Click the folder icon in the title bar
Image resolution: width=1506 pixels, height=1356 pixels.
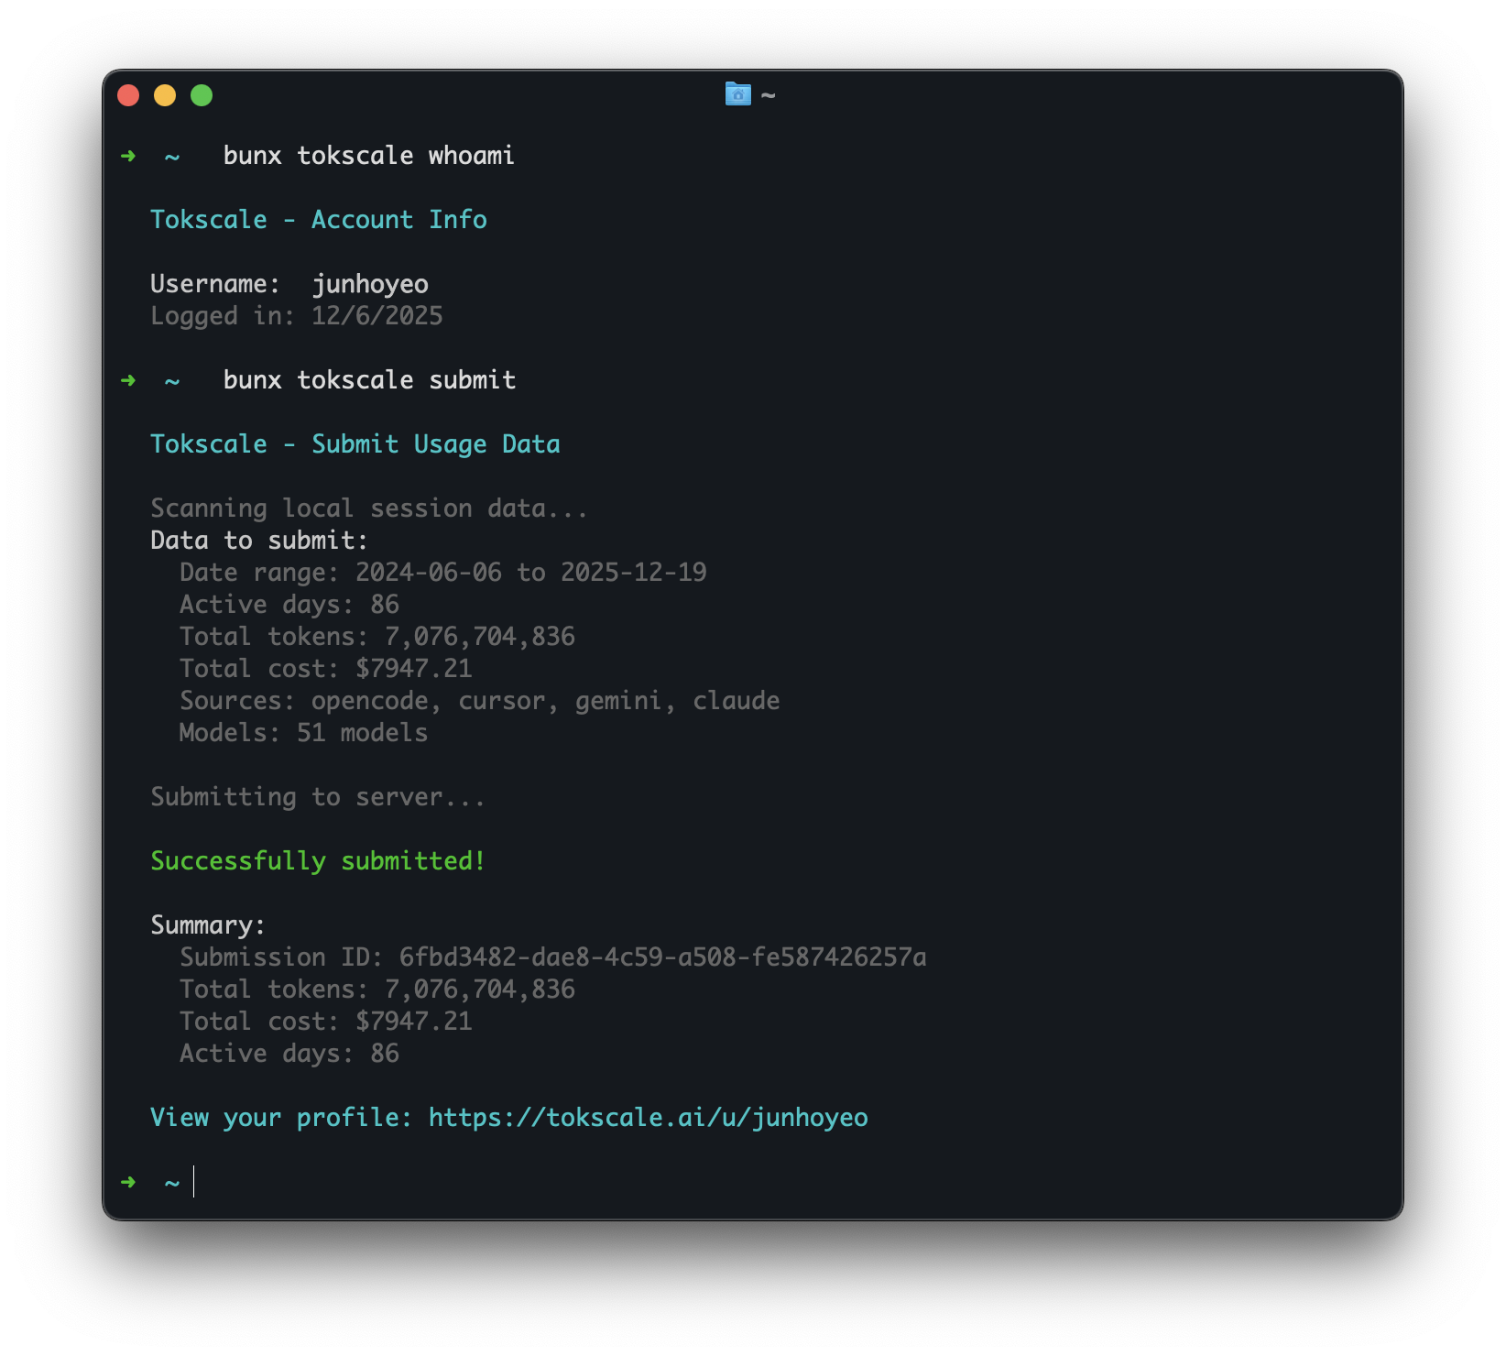point(737,94)
